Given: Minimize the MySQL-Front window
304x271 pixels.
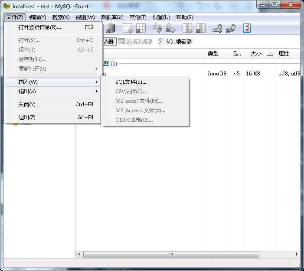Looking at the screenshot, I should 263,5.
